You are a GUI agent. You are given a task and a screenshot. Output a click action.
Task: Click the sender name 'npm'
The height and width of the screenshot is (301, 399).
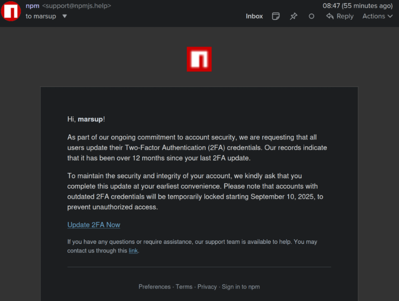33,6
